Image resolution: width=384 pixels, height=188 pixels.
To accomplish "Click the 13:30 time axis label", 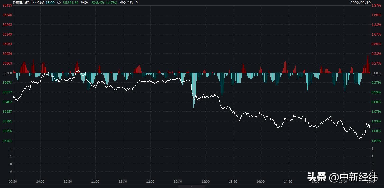I will point(233,182).
